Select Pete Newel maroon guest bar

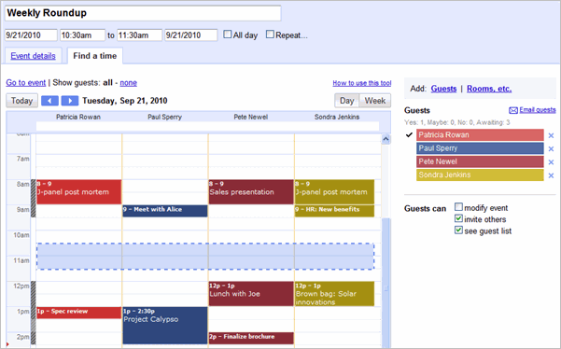pos(480,161)
